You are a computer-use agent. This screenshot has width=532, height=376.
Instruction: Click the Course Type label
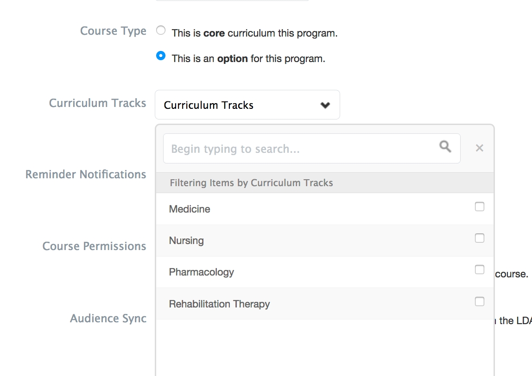[113, 31]
